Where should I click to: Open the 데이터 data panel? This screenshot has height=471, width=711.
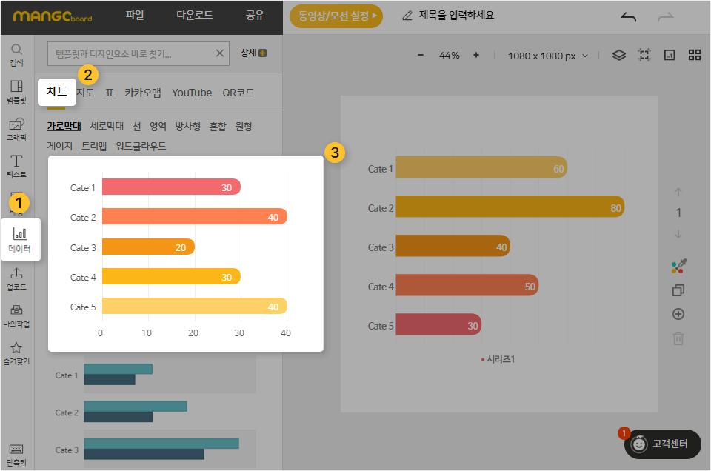(20, 239)
